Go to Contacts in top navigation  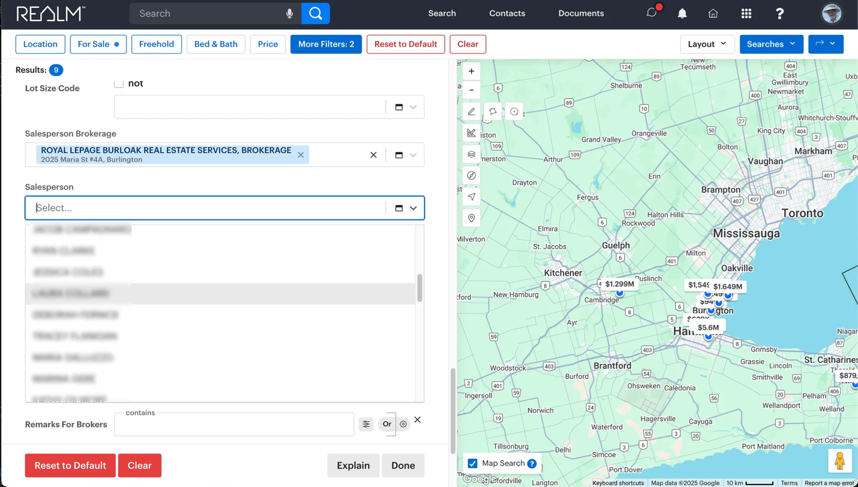pos(507,13)
